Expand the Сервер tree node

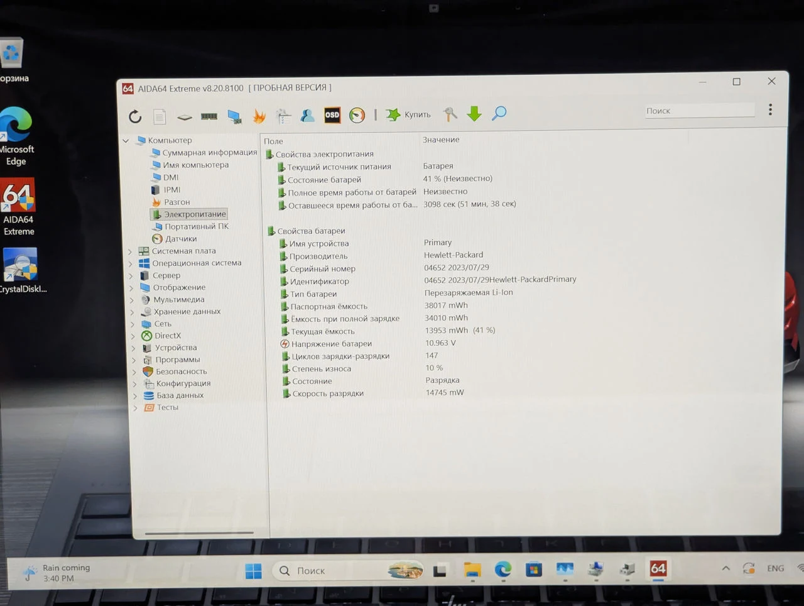tap(131, 275)
